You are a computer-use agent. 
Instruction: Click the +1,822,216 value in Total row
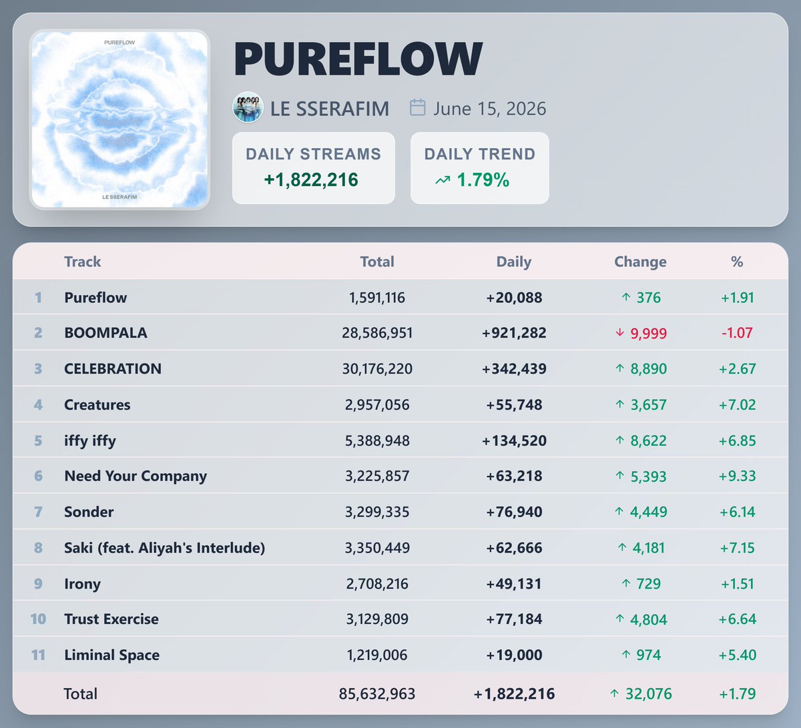click(x=514, y=694)
